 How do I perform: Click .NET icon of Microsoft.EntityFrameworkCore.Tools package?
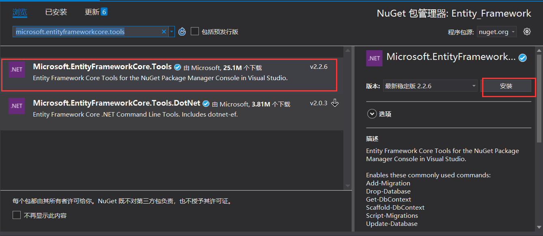(x=17, y=70)
